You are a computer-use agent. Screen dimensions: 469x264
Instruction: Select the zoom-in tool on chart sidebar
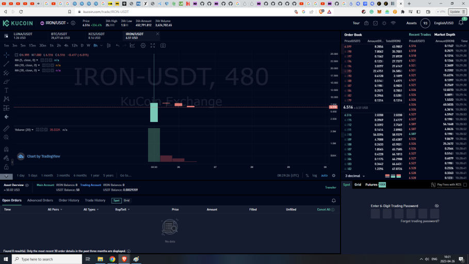pyautogui.click(x=6, y=137)
